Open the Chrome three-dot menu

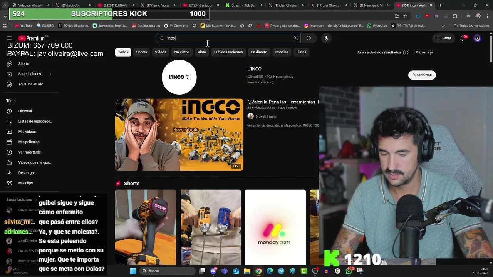pyautogui.click(x=487, y=16)
